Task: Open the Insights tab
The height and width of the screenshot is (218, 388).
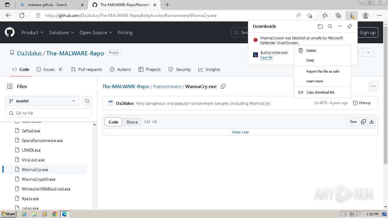Action: 209,69
